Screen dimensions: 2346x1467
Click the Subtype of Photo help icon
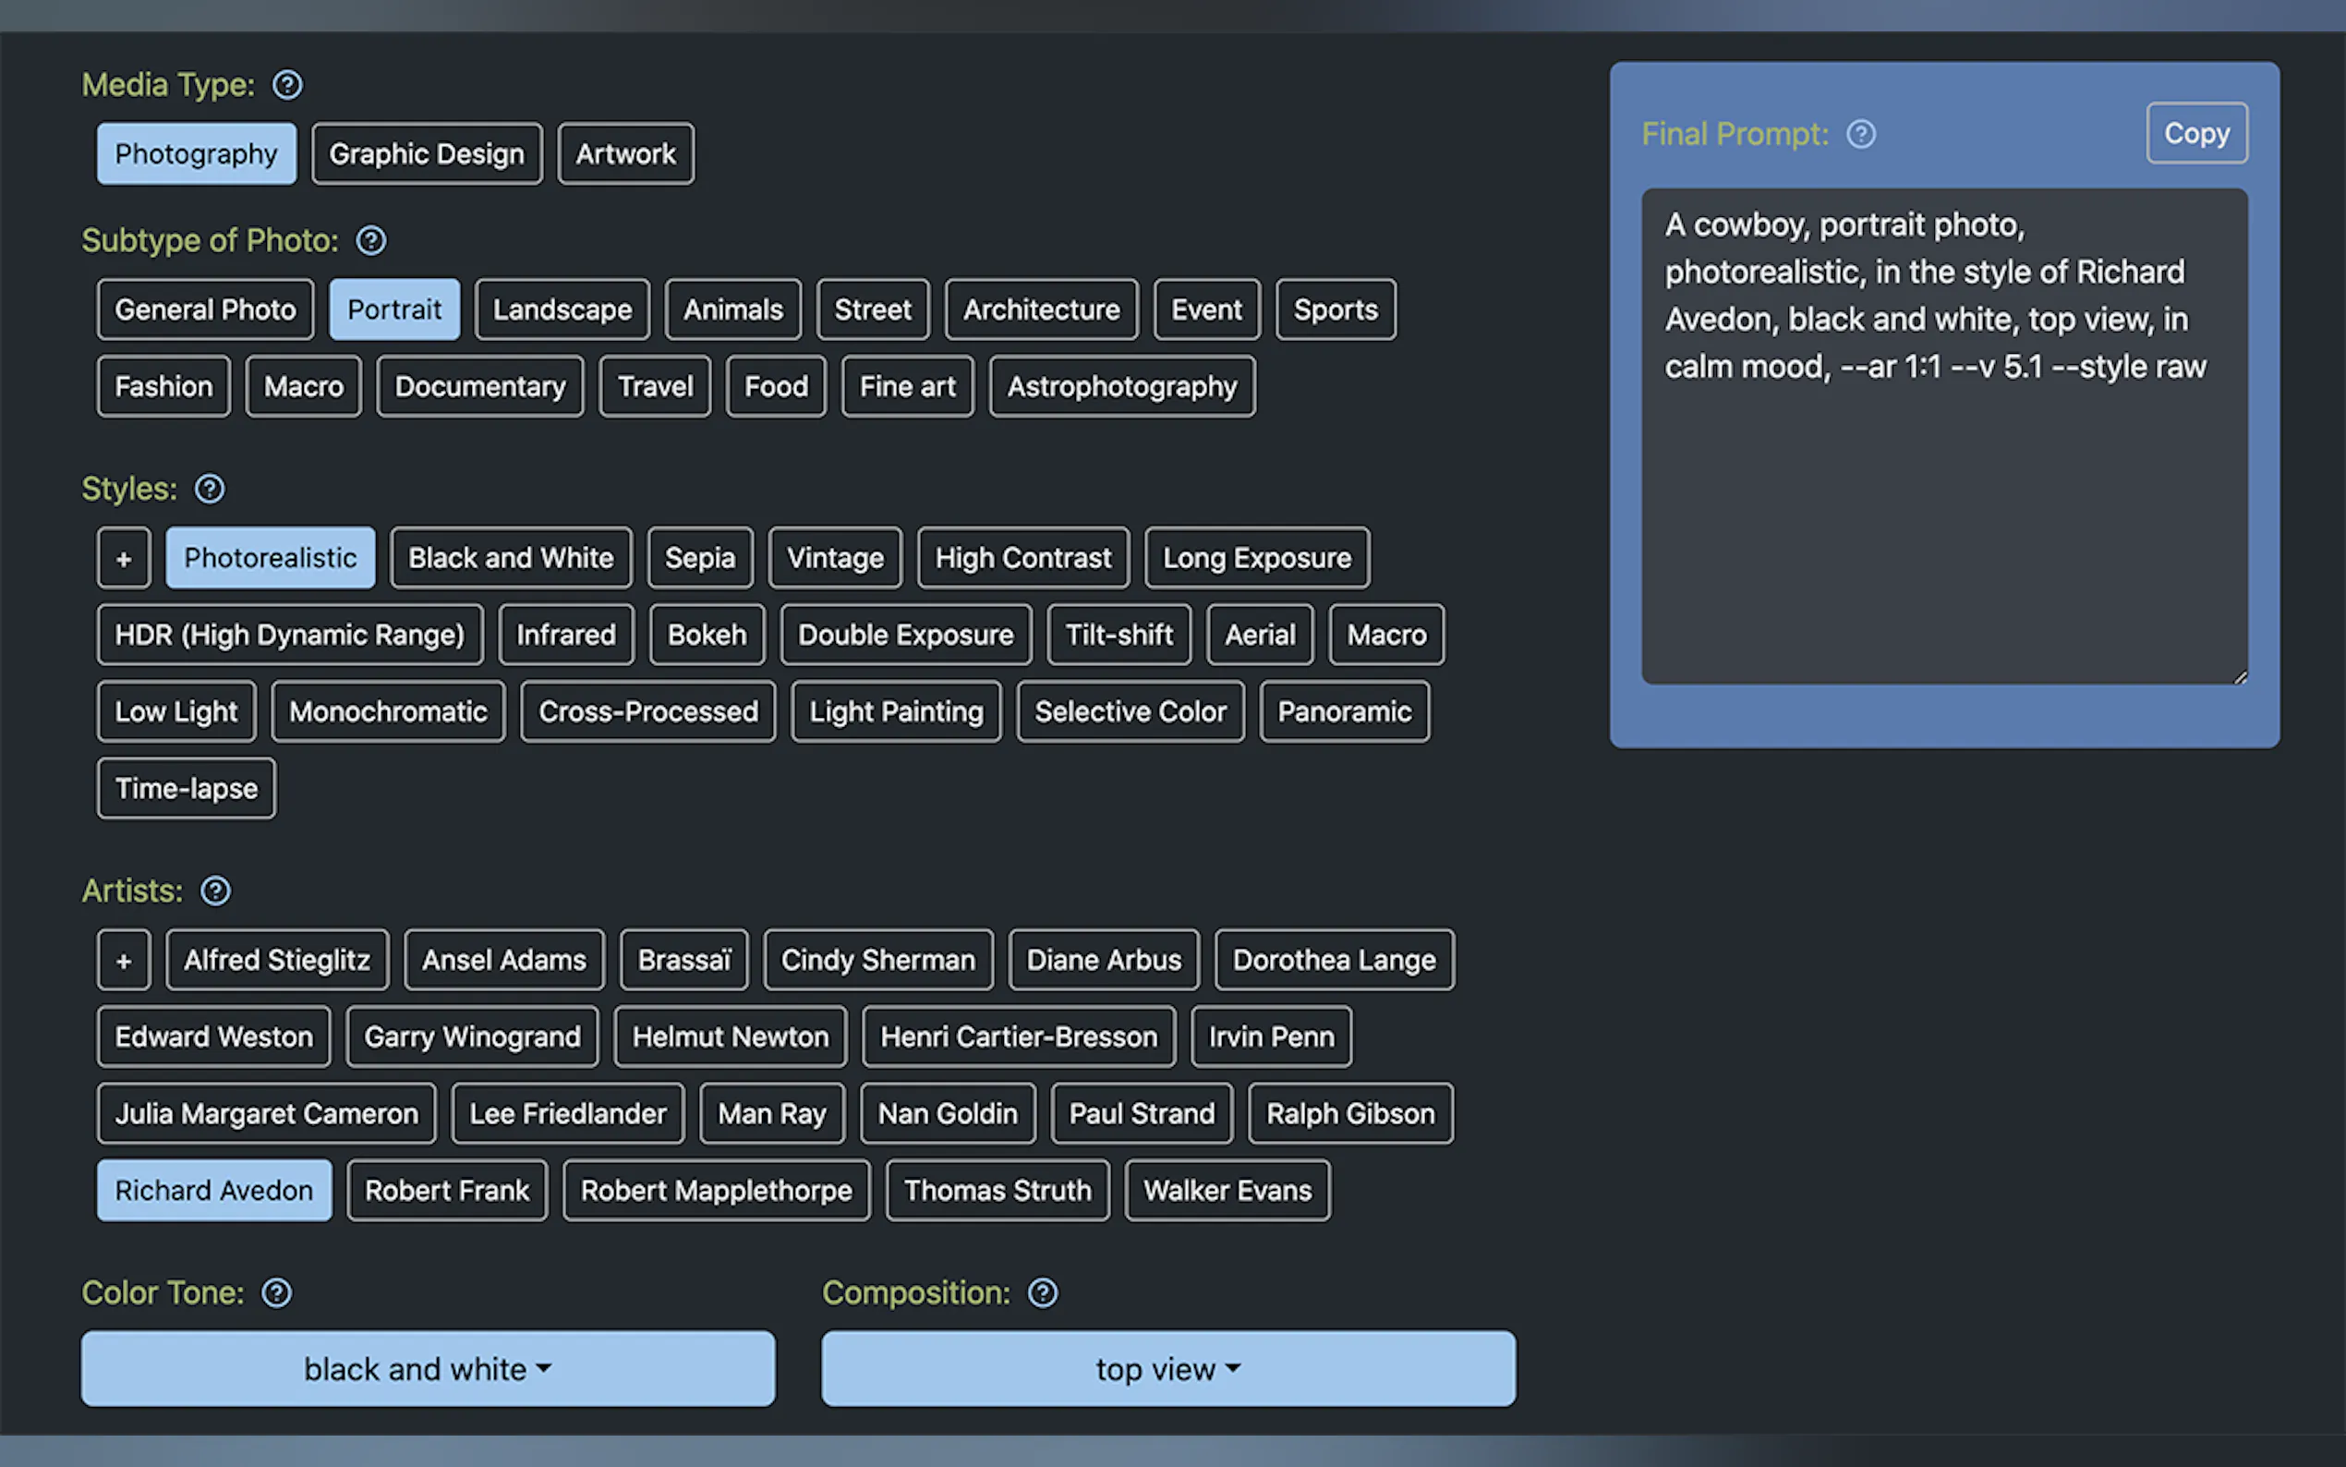point(370,239)
